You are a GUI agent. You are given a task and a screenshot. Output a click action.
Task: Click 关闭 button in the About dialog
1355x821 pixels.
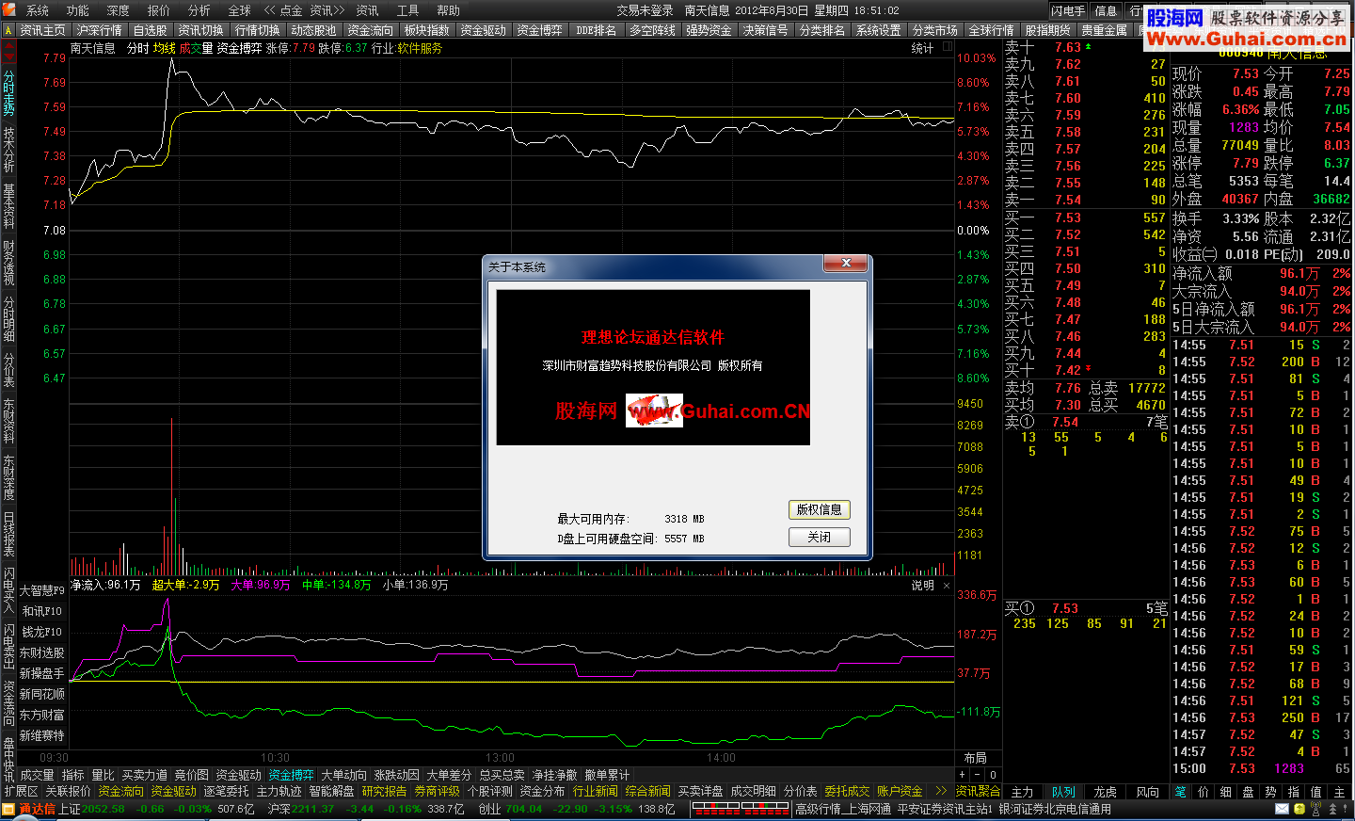pos(820,537)
